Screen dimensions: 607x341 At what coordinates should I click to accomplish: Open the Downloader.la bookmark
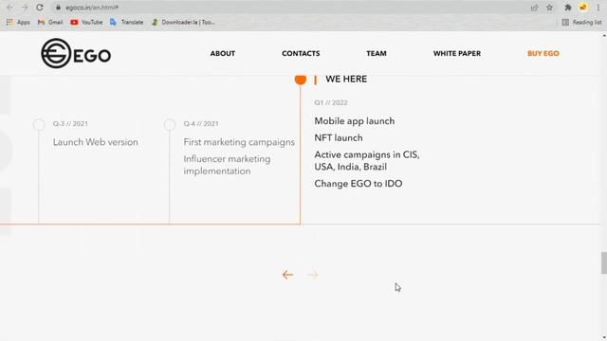(x=183, y=23)
